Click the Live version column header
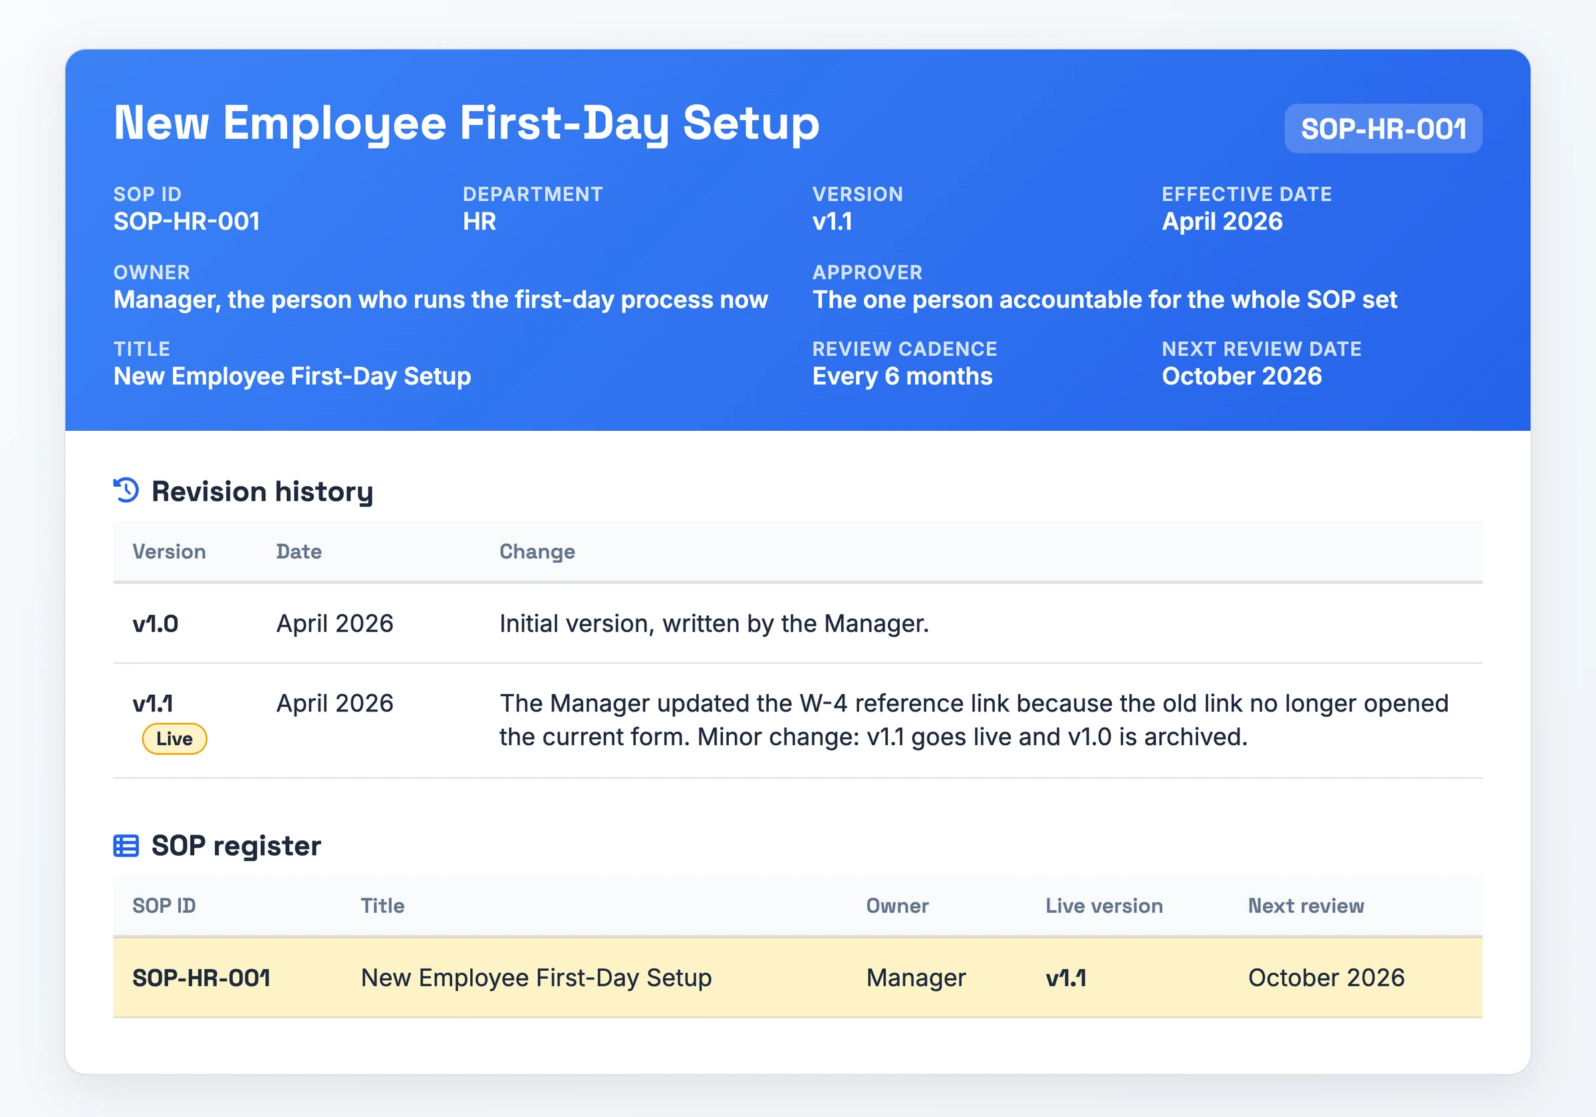The height and width of the screenshot is (1117, 1596). pos(1104,906)
